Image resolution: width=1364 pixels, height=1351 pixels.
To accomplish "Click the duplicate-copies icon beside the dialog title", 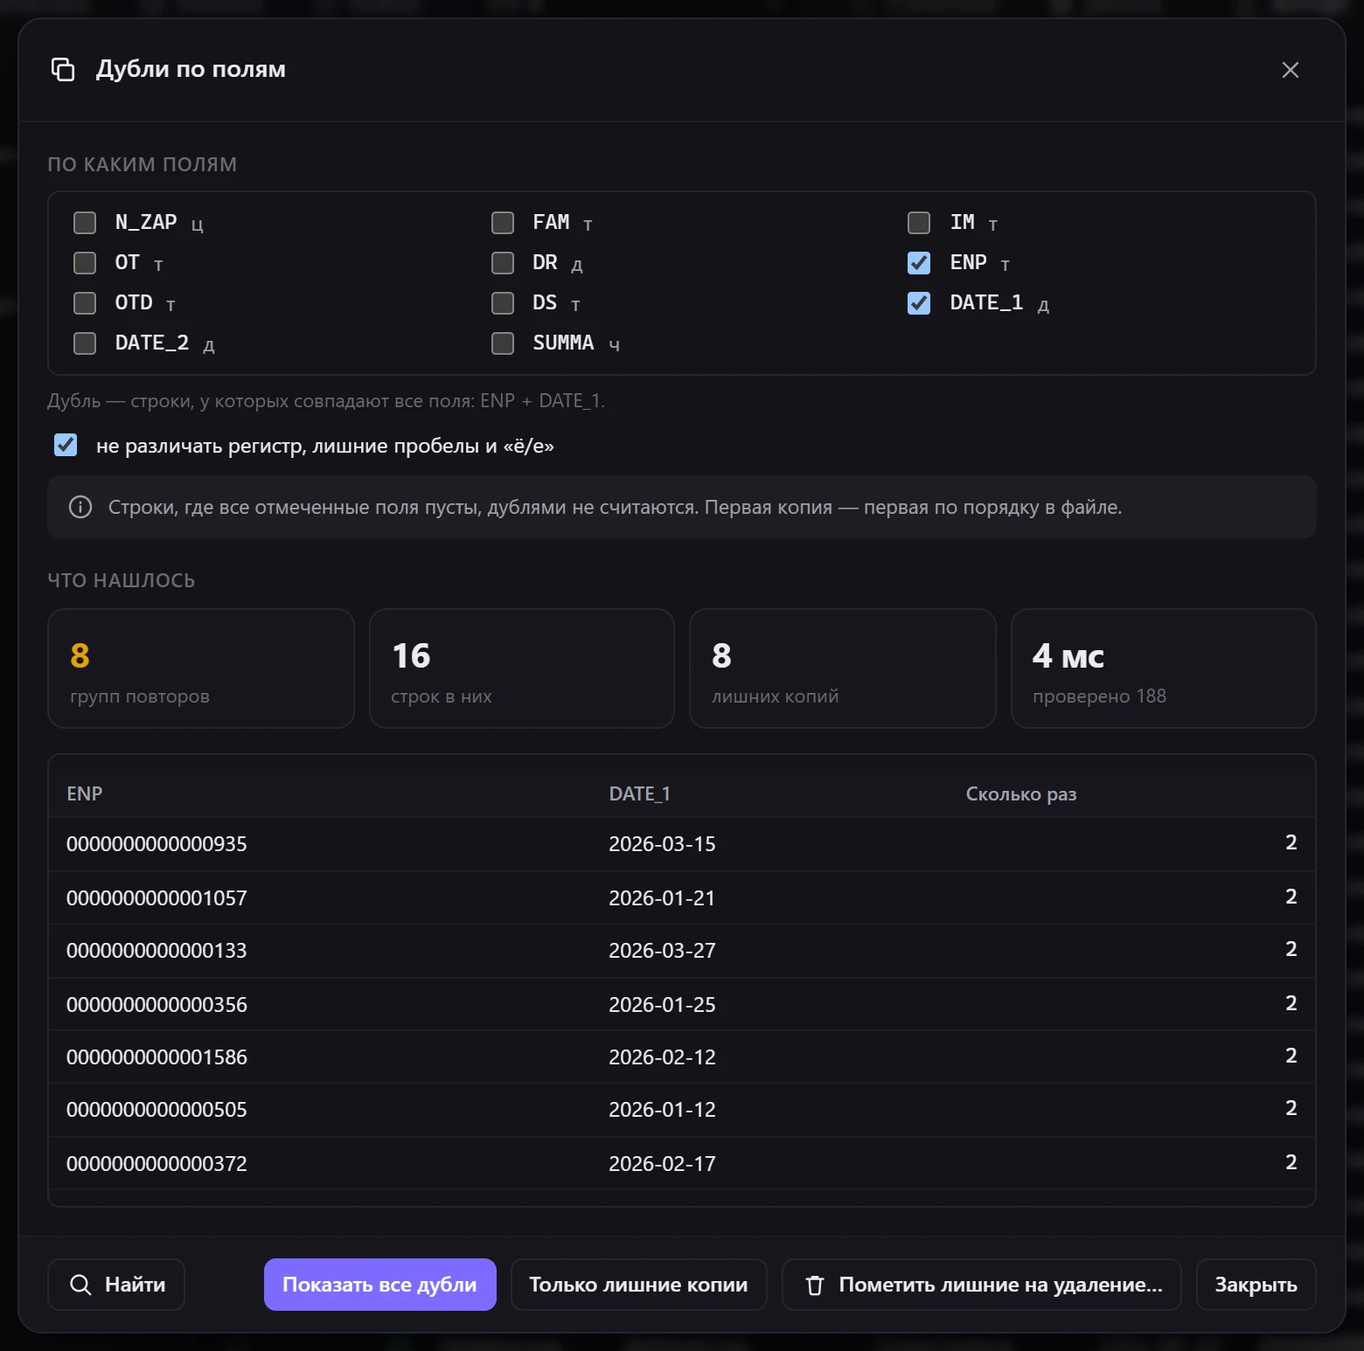I will tap(63, 69).
